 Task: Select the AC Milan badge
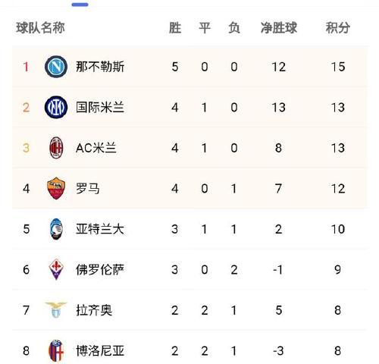point(56,148)
